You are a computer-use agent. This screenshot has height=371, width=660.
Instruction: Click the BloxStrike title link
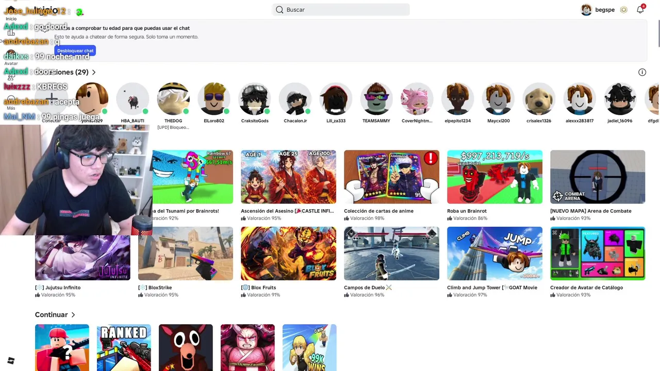(x=155, y=288)
